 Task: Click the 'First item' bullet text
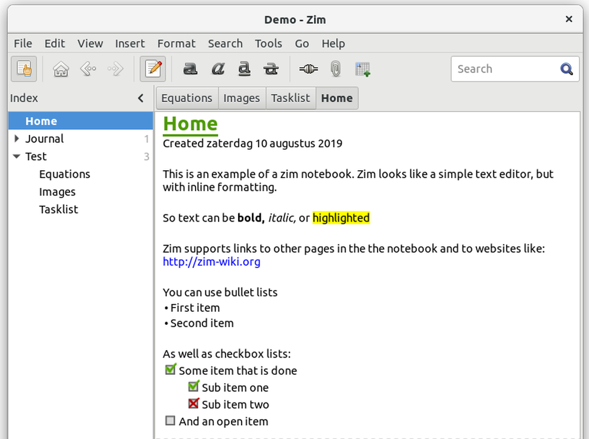(195, 308)
